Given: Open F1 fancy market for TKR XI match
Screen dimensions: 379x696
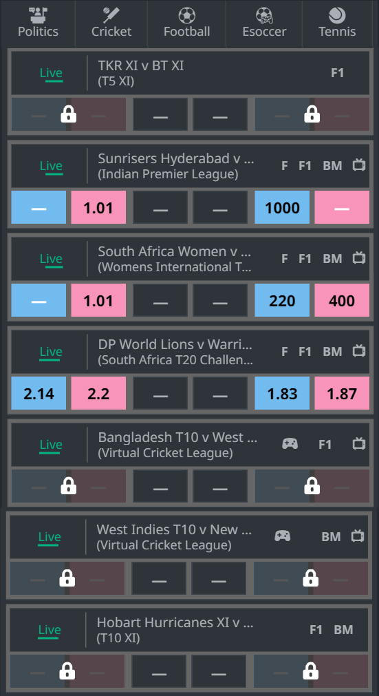Looking at the screenshot, I should pos(337,73).
